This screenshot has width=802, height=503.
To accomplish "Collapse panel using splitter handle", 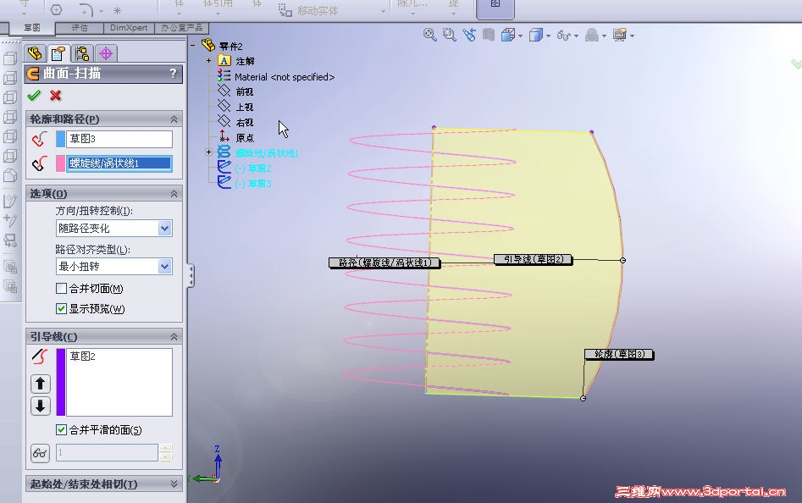I will [191, 276].
